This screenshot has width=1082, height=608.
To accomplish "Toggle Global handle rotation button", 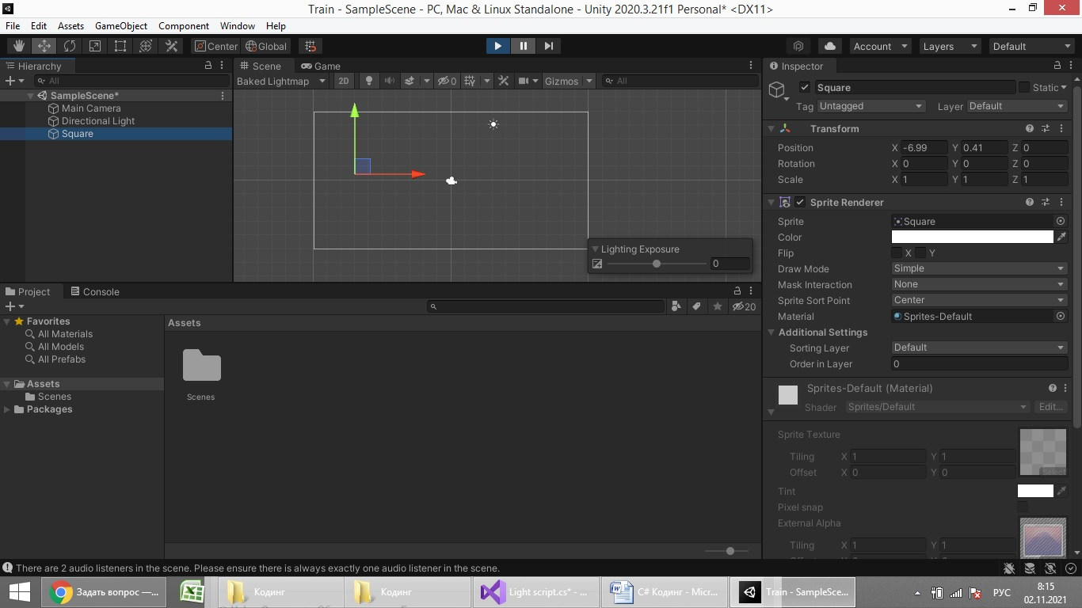I will tap(266, 46).
